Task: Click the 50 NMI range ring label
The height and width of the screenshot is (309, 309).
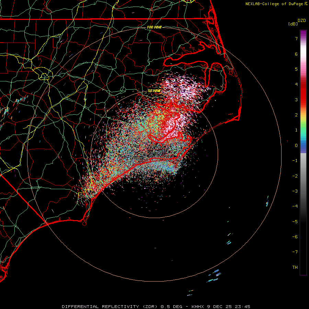Action: pos(154,91)
